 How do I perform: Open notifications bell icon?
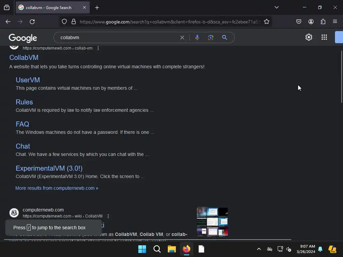pos(320,249)
